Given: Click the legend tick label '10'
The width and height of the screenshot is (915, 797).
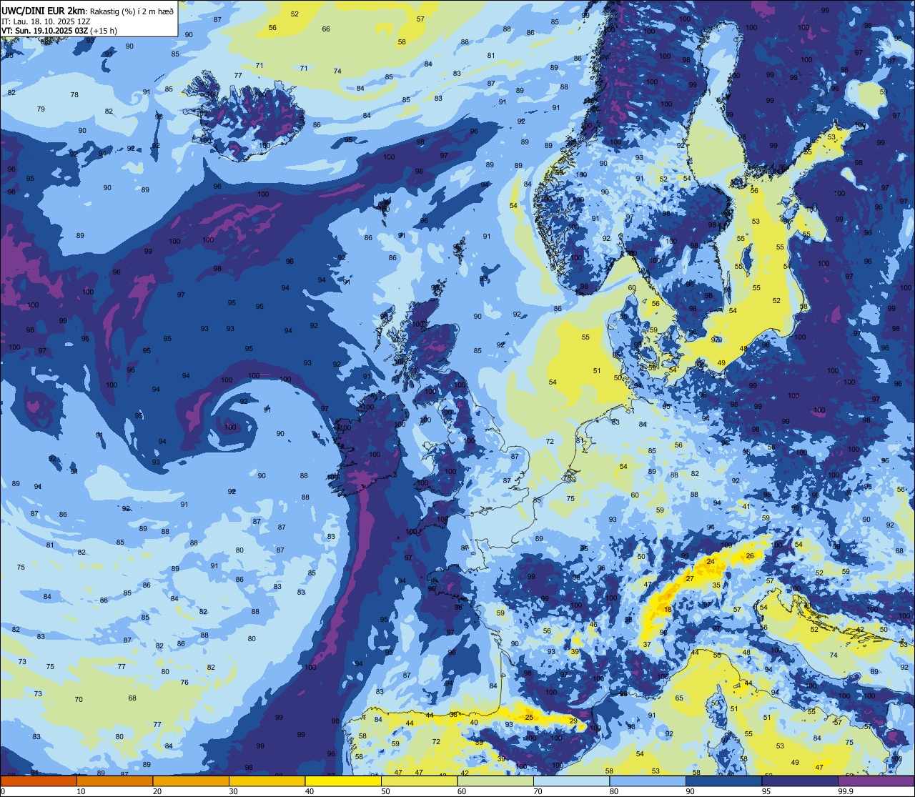Looking at the screenshot, I should pyautogui.click(x=81, y=791).
